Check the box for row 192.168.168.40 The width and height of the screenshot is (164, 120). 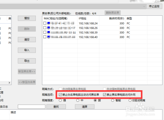[45, 37]
